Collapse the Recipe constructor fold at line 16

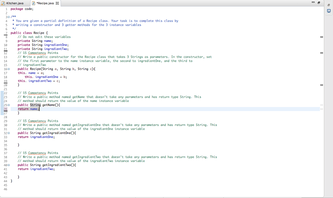pyautogui.click(x=9, y=69)
